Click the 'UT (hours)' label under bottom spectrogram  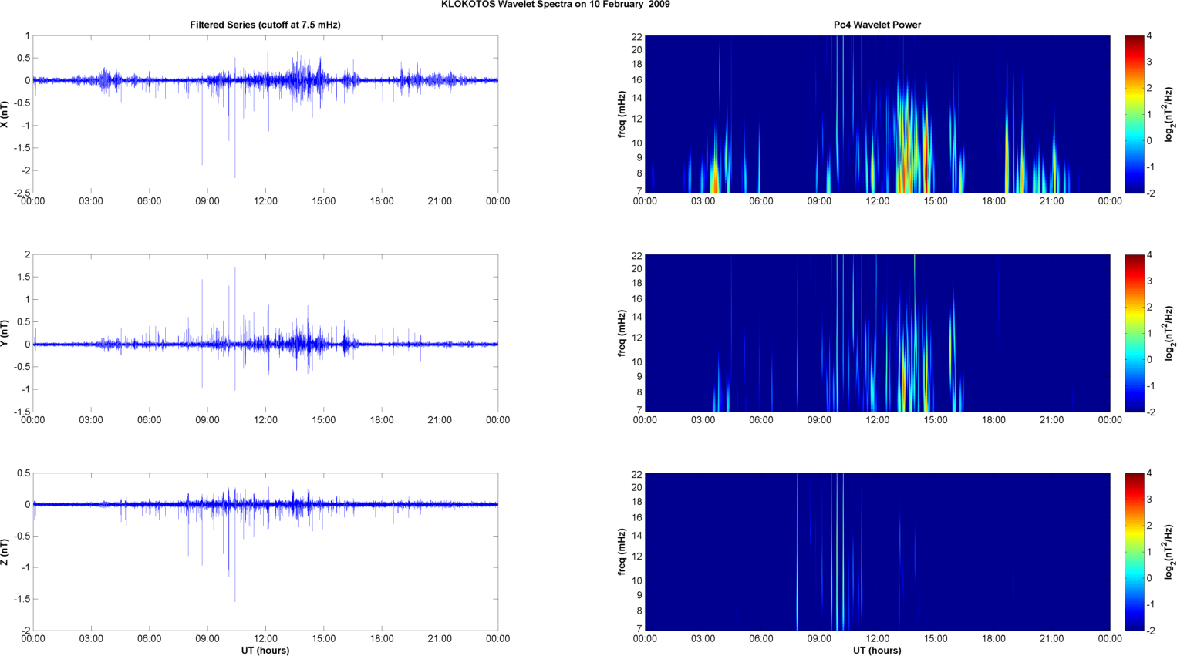click(877, 650)
